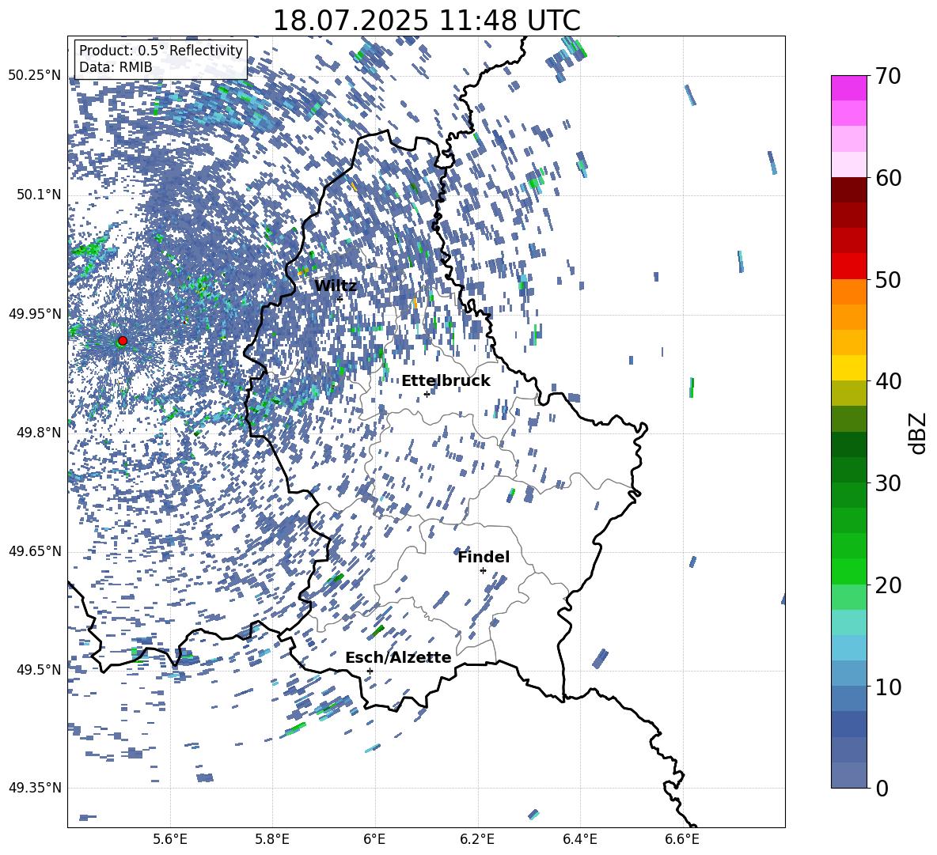Click the bright red 50 dBZ swatch

pos(848,267)
